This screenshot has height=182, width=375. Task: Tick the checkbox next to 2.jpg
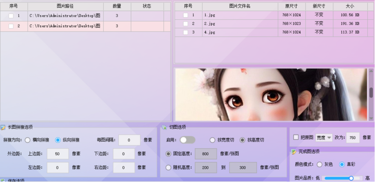186,24
